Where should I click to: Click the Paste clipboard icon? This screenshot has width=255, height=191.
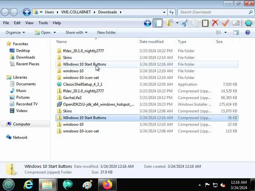coord(205,23)
